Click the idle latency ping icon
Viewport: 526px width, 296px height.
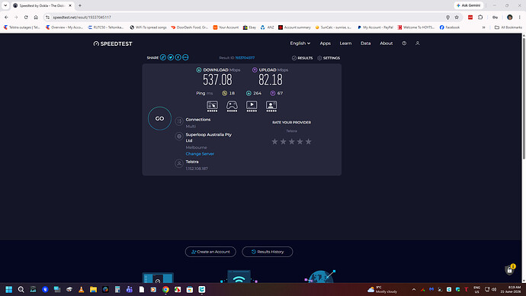(x=224, y=93)
